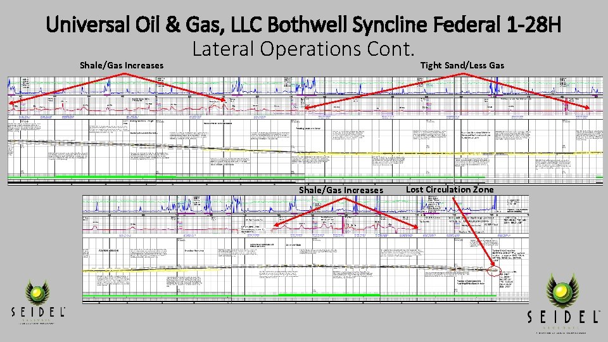Click the 'Lost Circulation Zone' label
This screenshot has width=608, height=342.
click(x=450, y=189)
